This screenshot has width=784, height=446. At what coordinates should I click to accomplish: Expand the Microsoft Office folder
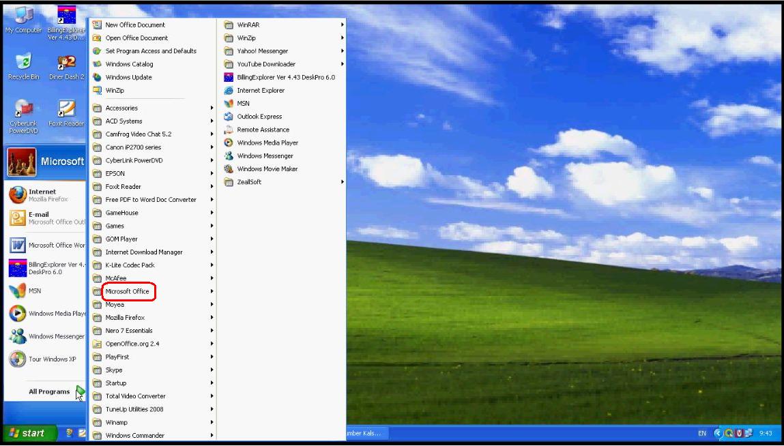[x=153, y=291]
